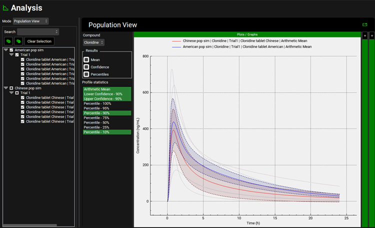
Task: Click the Plots / Graphs green header bar
Action: click(x=247, y=34)
